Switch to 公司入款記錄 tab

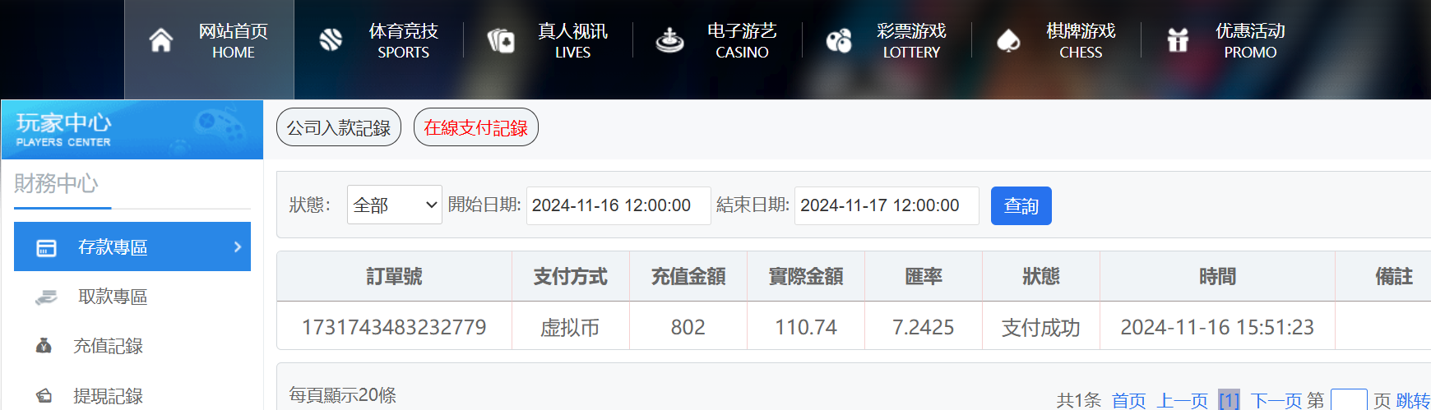339,127
